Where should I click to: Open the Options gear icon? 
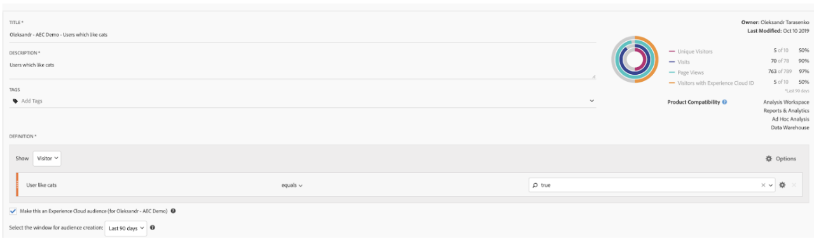click(x=768, y=158)
